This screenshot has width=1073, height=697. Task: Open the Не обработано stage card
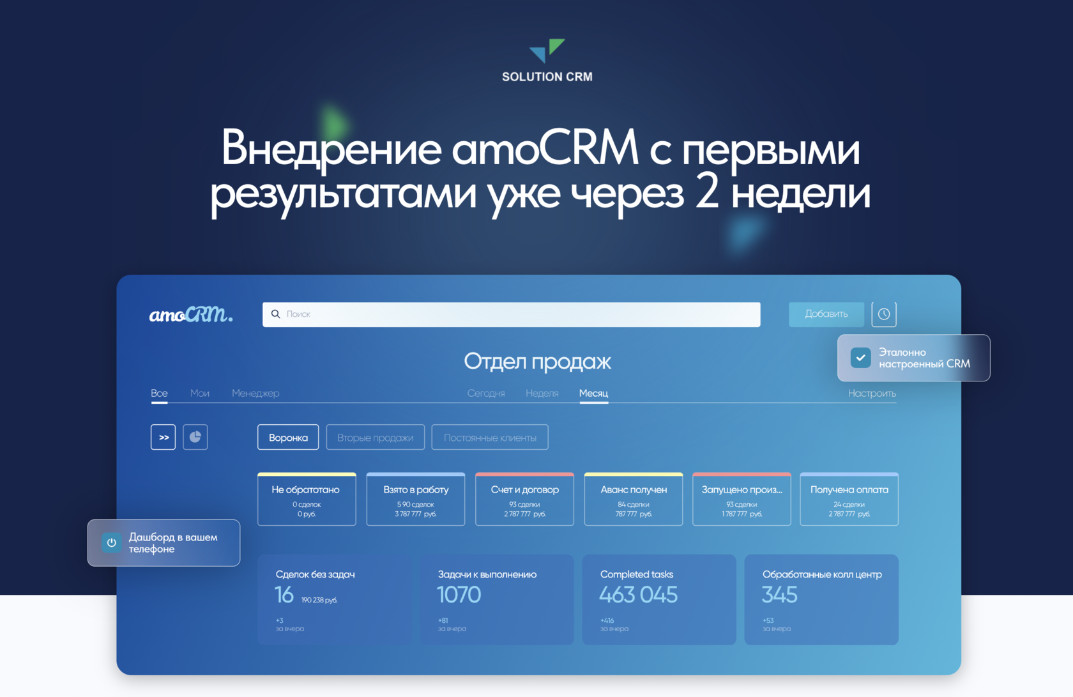click(x=307, y=500)
